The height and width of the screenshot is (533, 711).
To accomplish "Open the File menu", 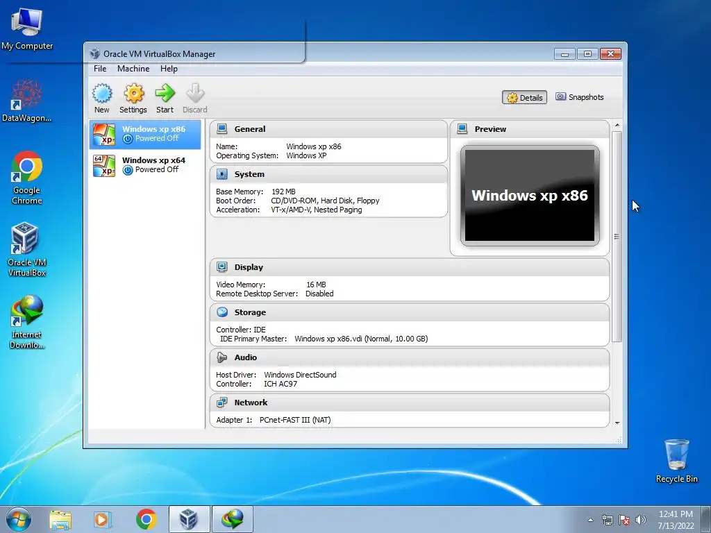I will (x=100, y=69).
